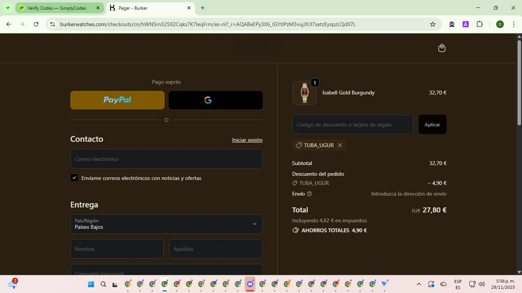Viewport: 522px width, 293px height.
Task: Open the Chrome three-dot menu
Action: click(514, 24)
